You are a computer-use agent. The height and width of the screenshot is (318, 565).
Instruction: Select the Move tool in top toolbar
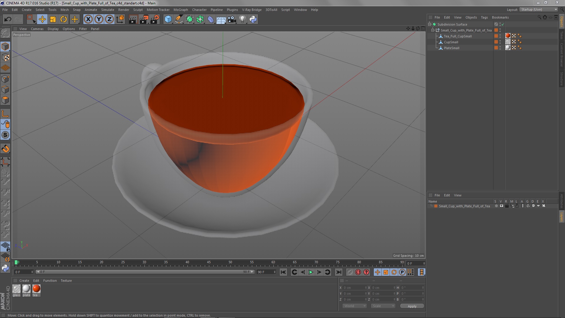(42, 19)
